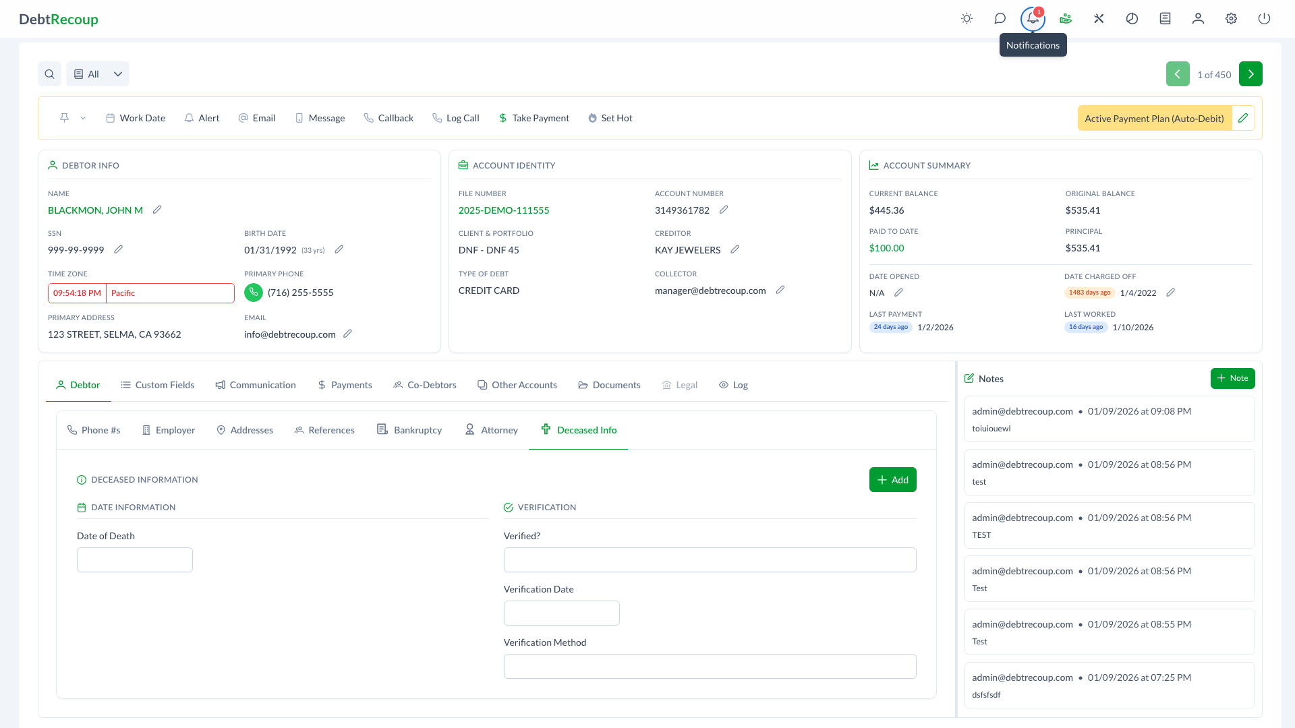
Task: Click the search magnifier icon
Action: pyautogui.click(x=49, y=74)
